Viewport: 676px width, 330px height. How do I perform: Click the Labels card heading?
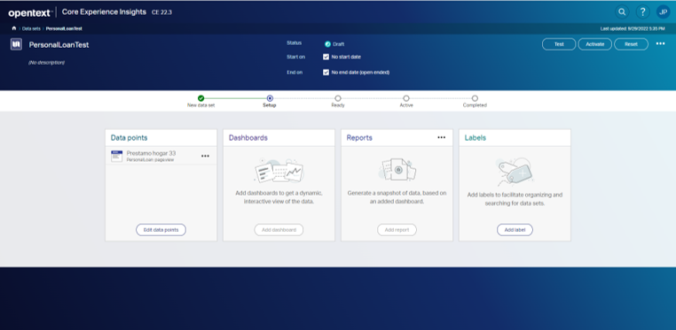tap(476, 138)
